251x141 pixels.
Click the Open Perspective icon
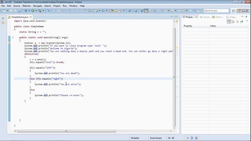[233, 11]
